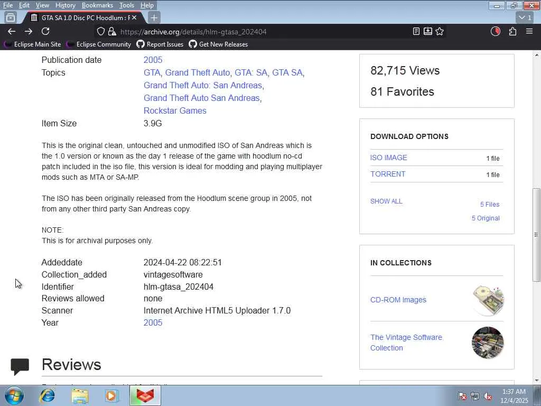Open the red profile/account icon
This screenshot has width=541, height=406.
(496, 31)
